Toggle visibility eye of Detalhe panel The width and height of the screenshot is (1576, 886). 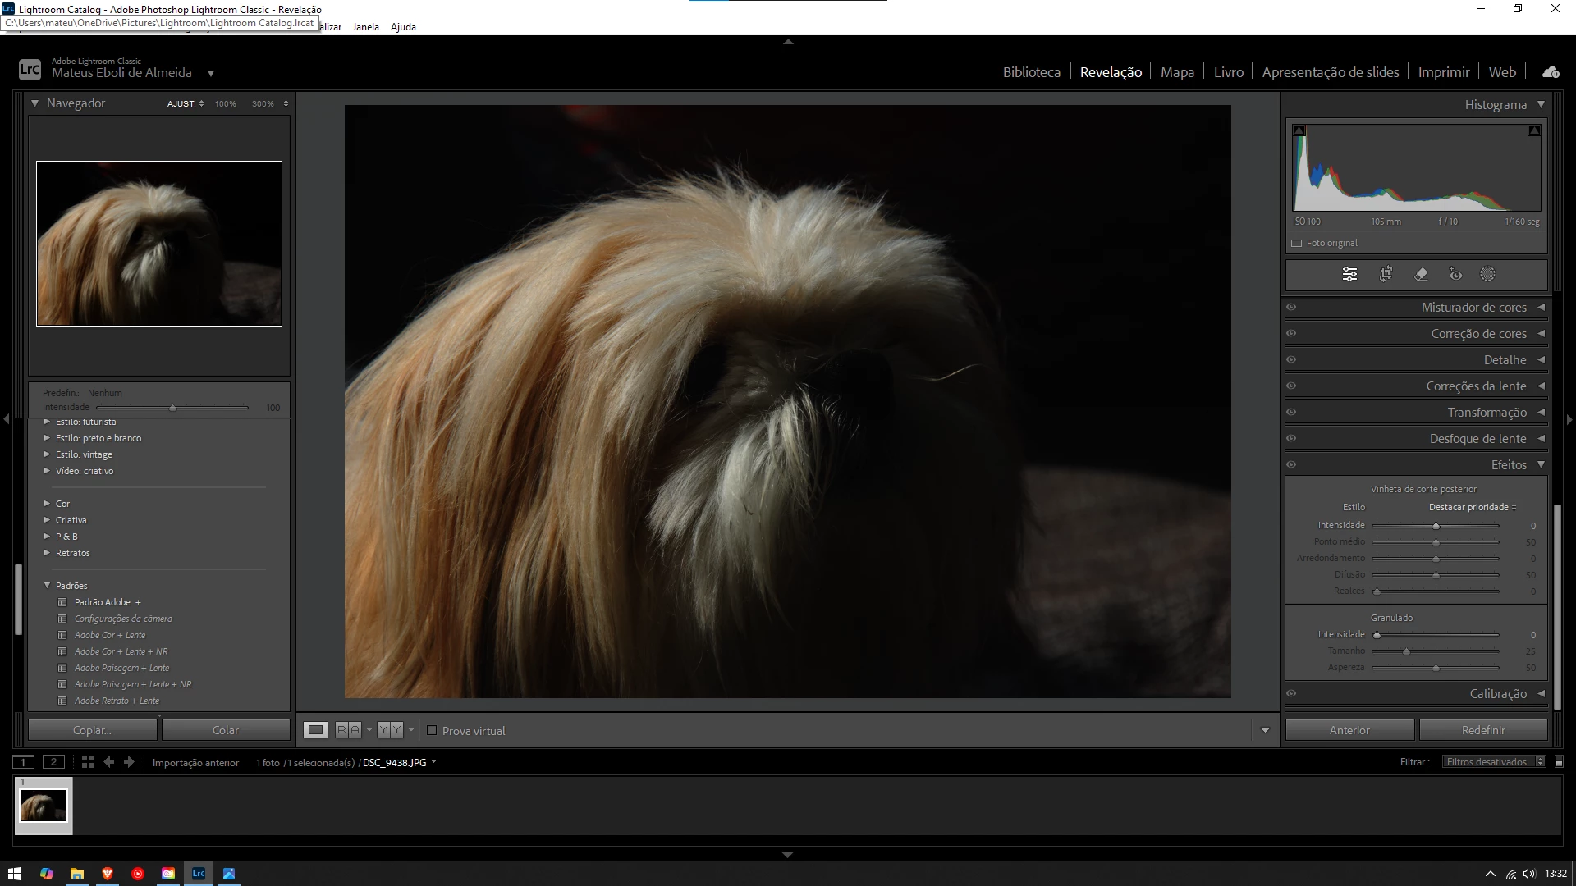point(1291,360)
